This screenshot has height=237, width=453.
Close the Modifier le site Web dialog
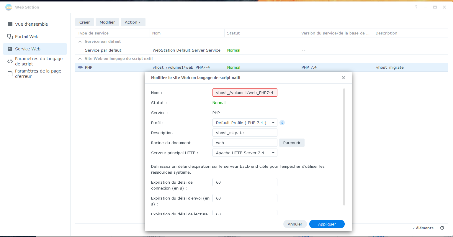tap(343, 78)
